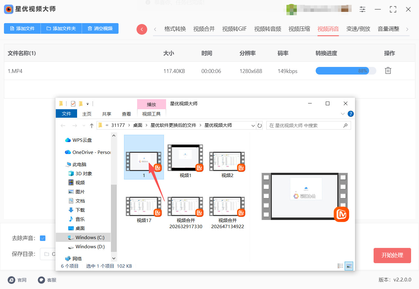Open the settings sliders icon in title bar
419x289 pixels.
tap(362, 9)
